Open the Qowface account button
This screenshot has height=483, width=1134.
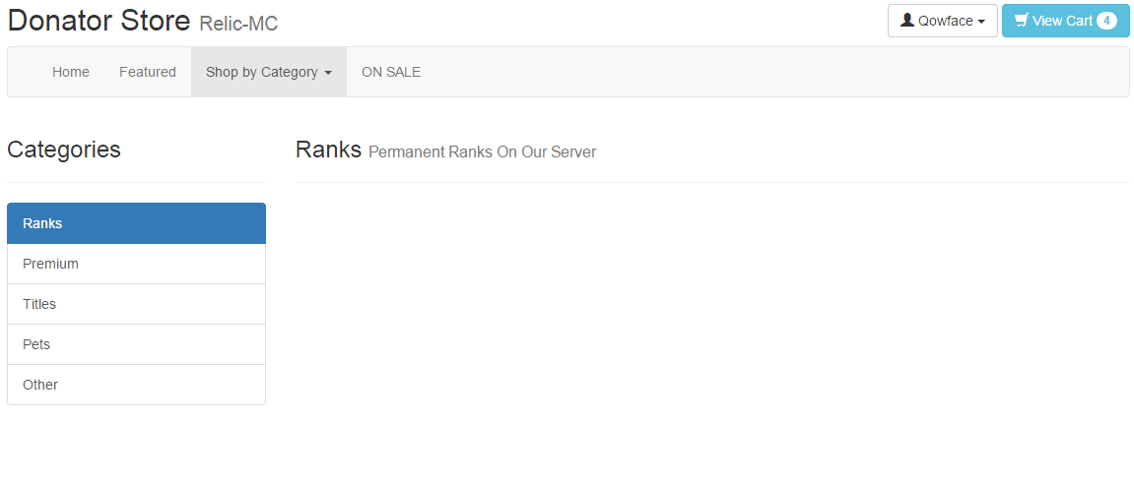(943, 21)
